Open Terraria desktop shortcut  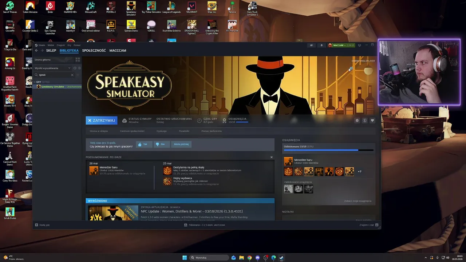tap(232, 7)
